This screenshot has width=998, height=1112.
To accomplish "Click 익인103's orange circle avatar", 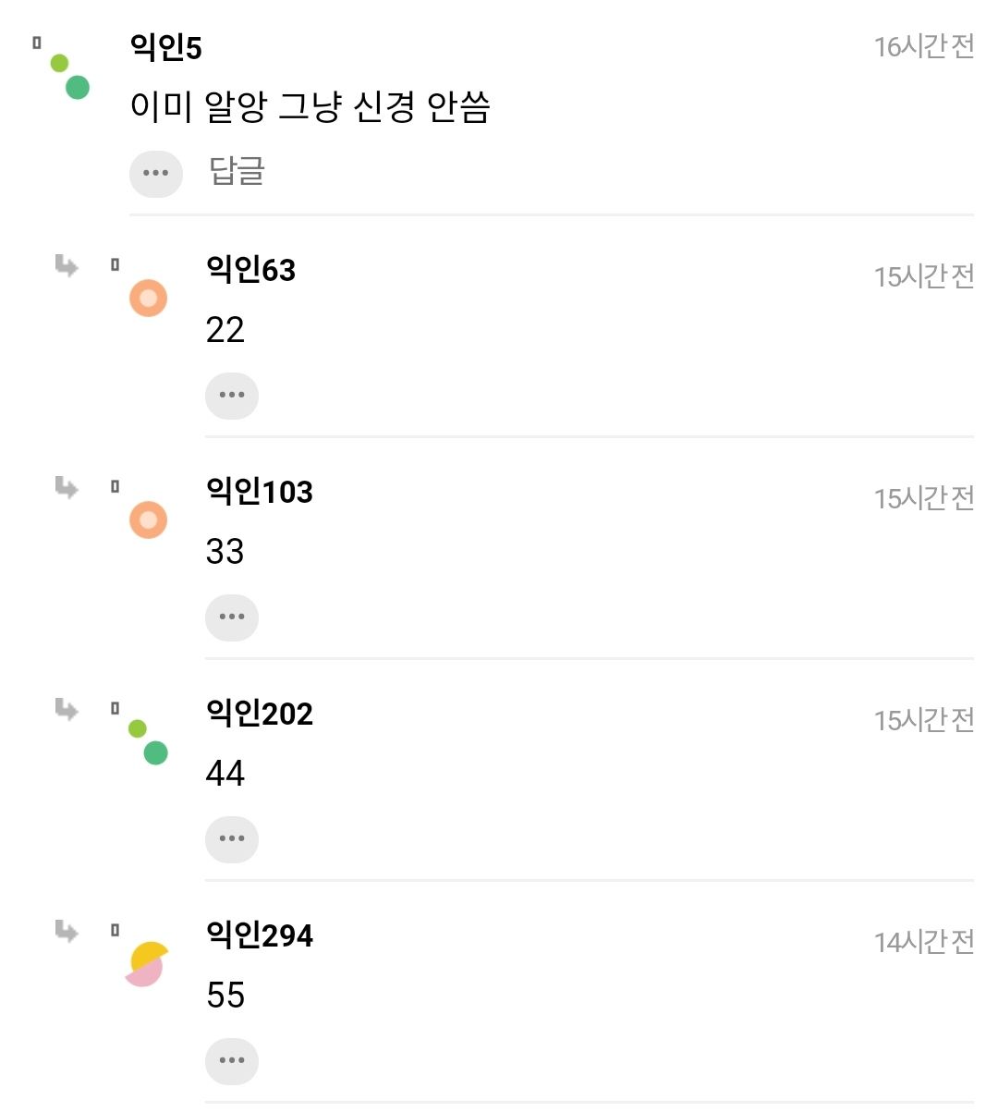I will (148, 520).
